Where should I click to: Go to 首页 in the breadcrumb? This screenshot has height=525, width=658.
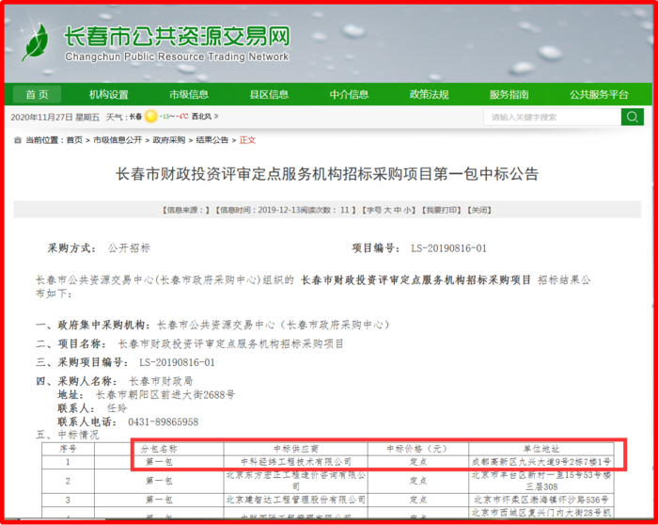74,140
